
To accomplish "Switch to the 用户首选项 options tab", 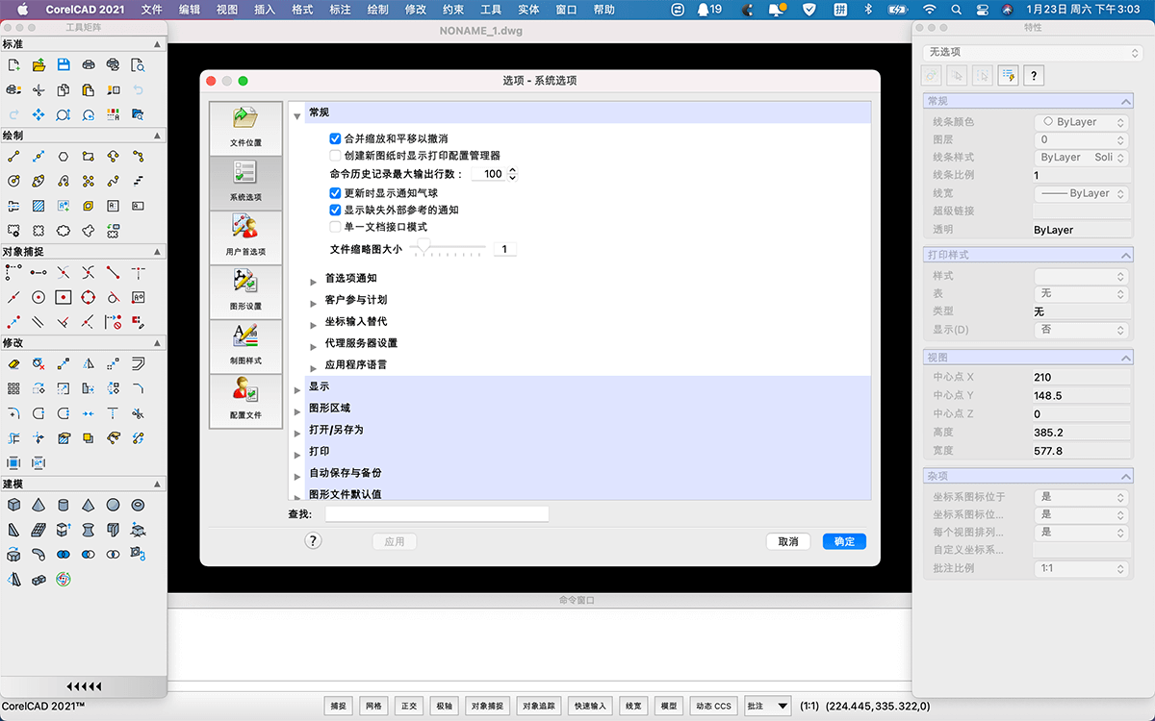I will click(x=245, y=237).
